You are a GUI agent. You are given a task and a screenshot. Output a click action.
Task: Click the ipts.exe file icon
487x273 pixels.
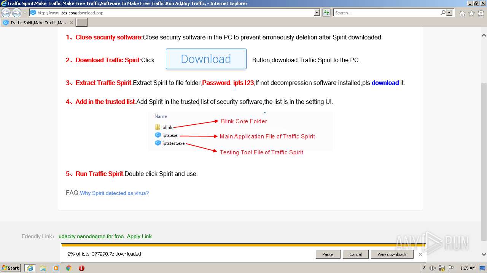pos(158,135)
